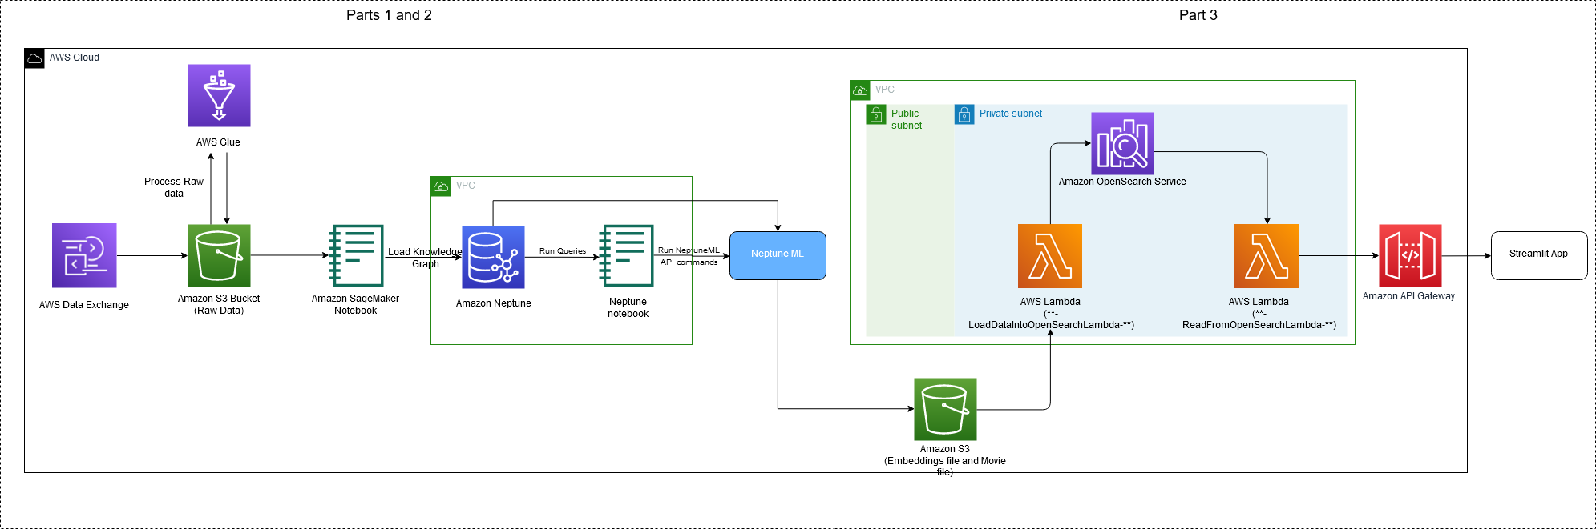
Task: Select the Private subnet lock icon
Action: pos(964,114)
